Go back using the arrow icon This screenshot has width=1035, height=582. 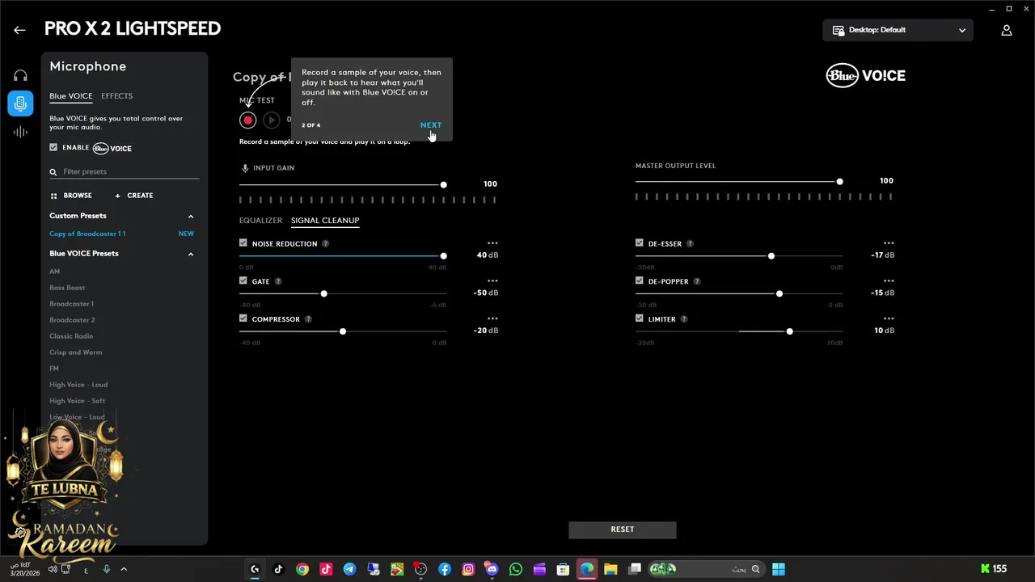point(19,30)
